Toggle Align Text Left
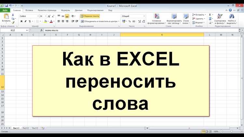Viewport: 244px width, 137px height. pos(59,21)
